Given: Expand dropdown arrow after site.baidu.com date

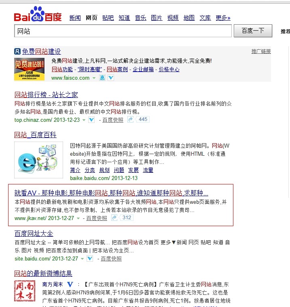Looking at the screenshot, I should coord(82,259).
